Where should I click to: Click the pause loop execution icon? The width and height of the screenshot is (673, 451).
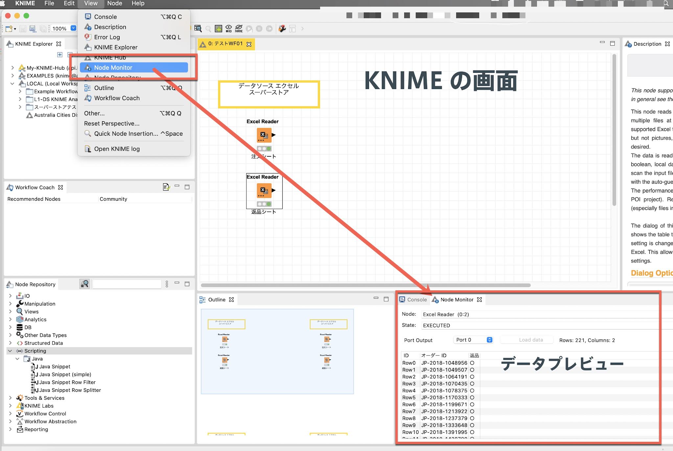pos(259,29)
